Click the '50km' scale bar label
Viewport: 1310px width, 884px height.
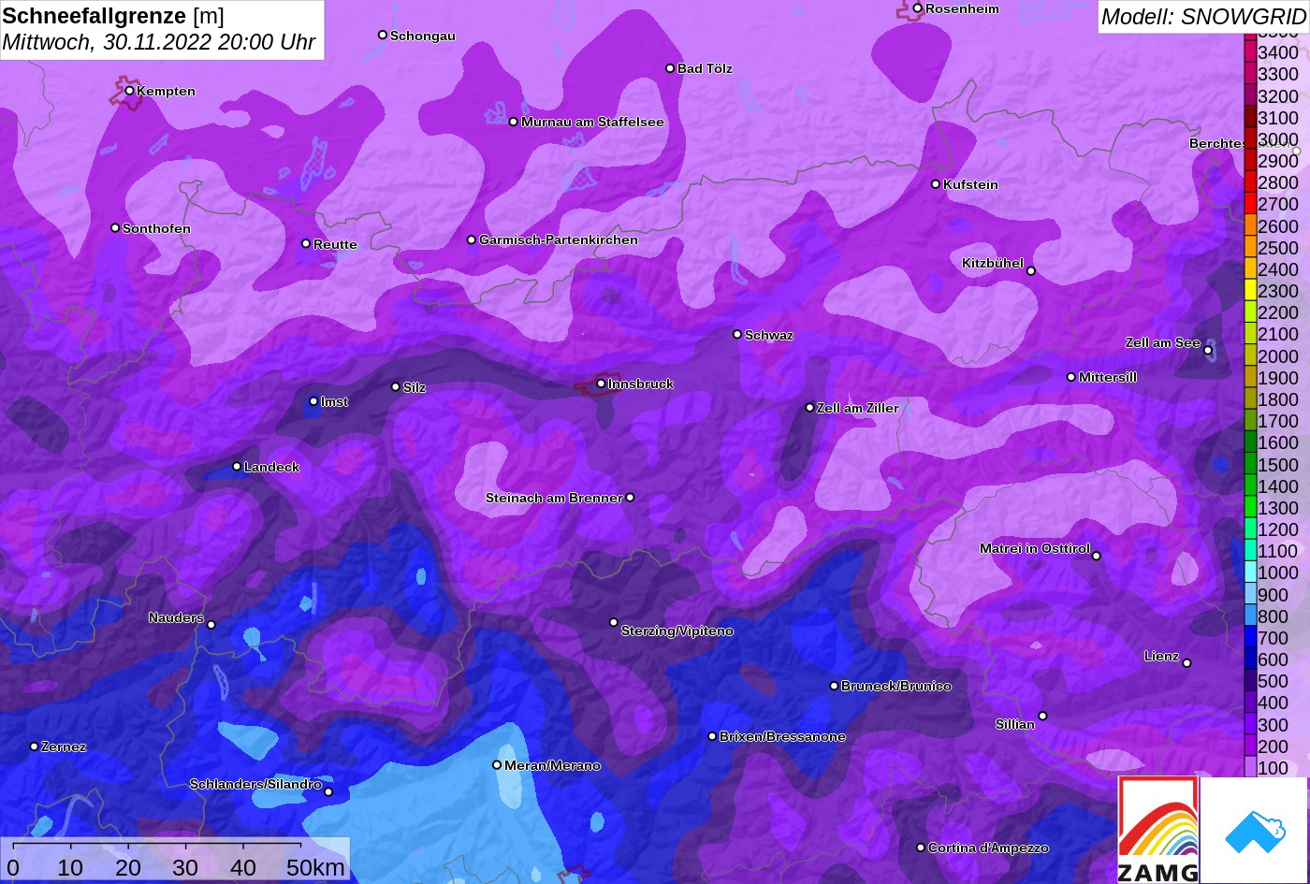[315, 868]
